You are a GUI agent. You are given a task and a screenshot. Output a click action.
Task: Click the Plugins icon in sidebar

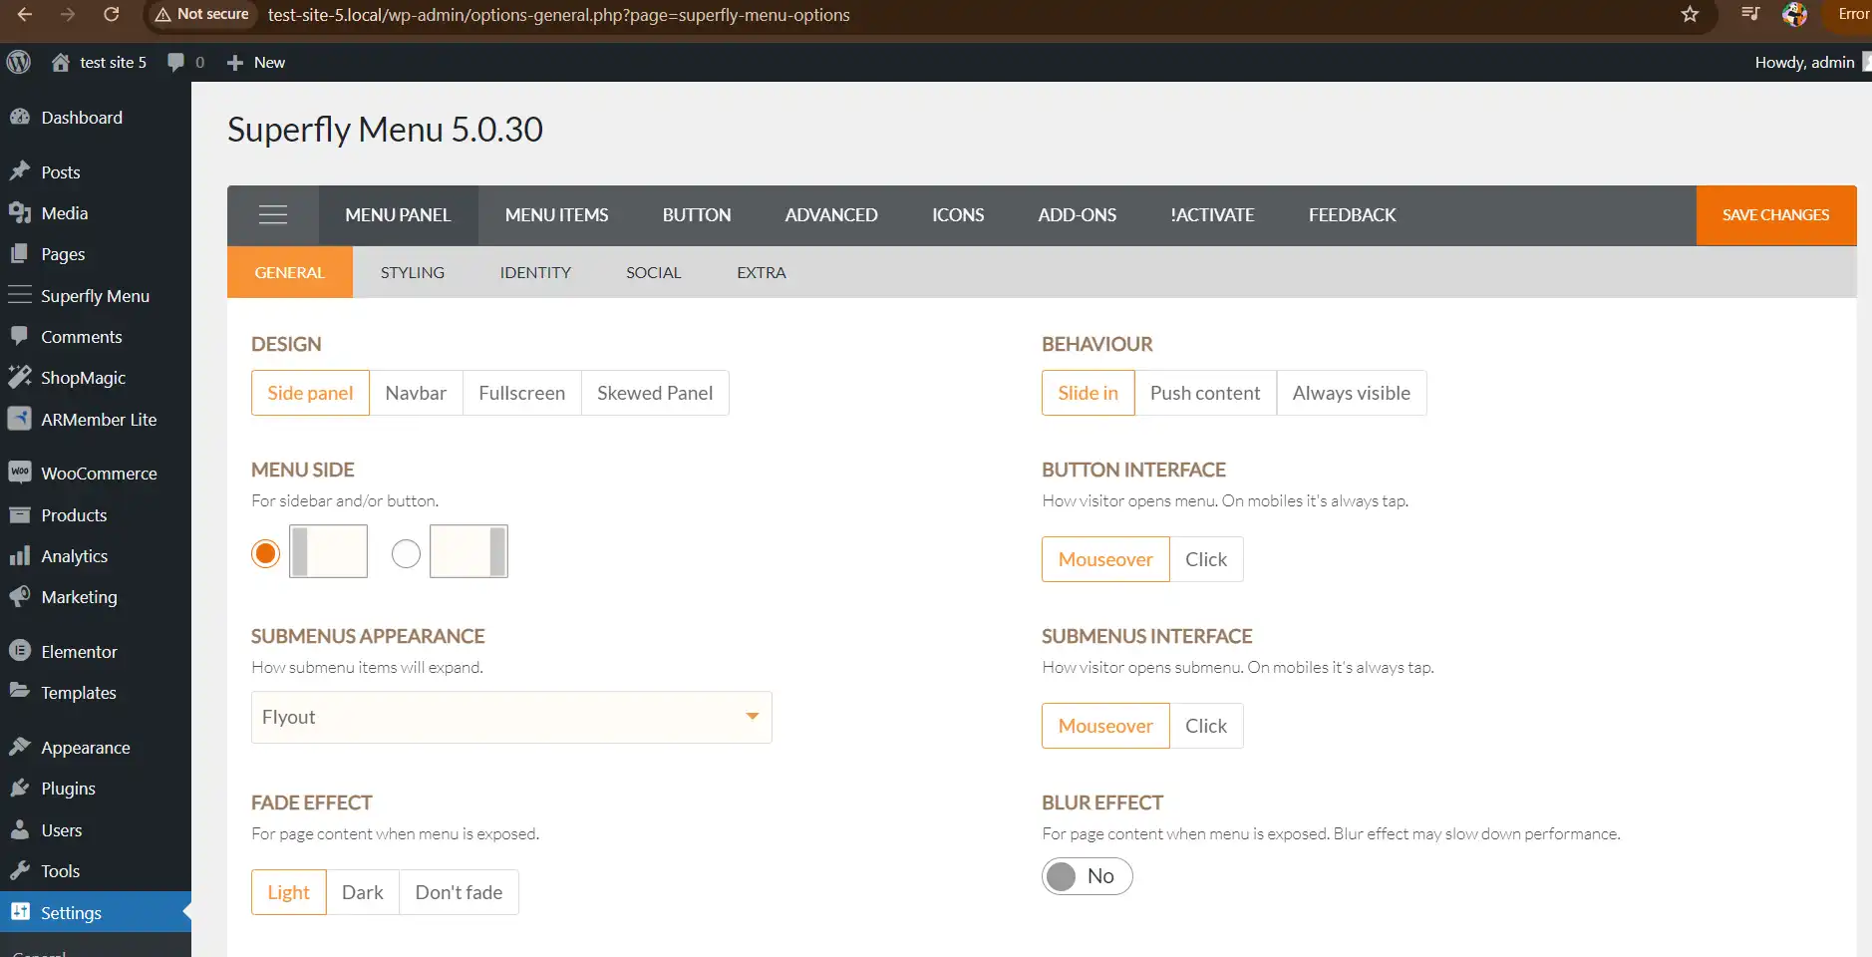point(20,788)
